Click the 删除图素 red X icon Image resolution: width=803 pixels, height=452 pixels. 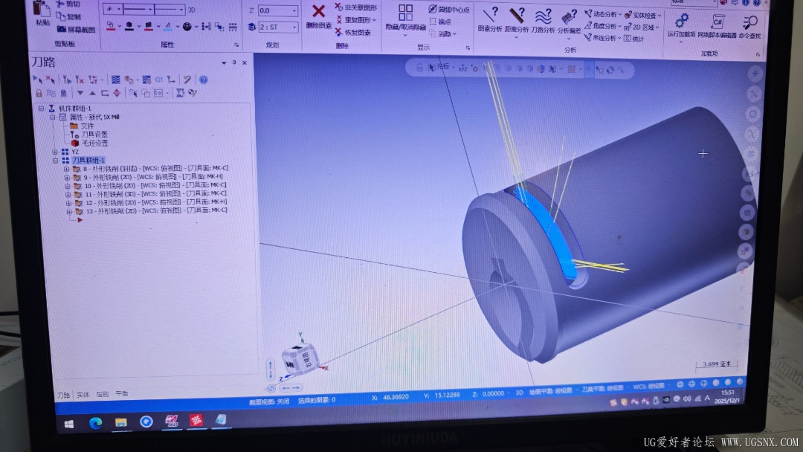318,10
